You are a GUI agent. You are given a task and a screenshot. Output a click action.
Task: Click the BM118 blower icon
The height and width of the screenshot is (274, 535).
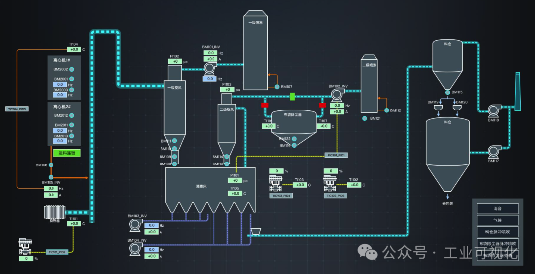493,111
